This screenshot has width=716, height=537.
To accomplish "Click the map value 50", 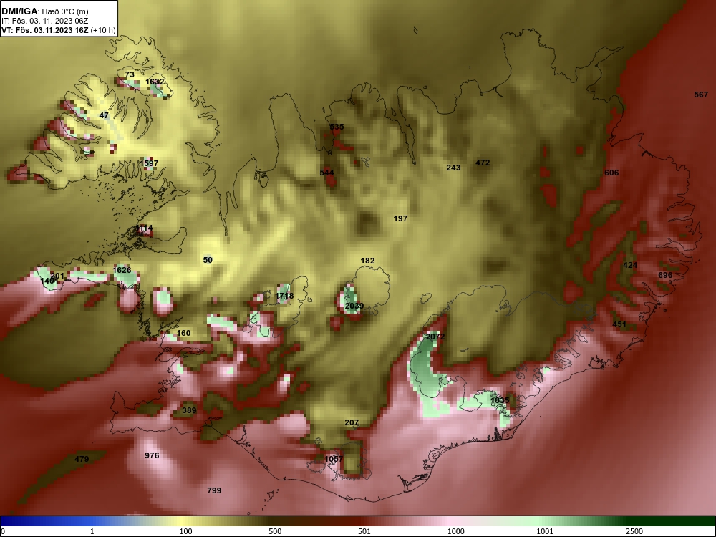I will [208, 260].
